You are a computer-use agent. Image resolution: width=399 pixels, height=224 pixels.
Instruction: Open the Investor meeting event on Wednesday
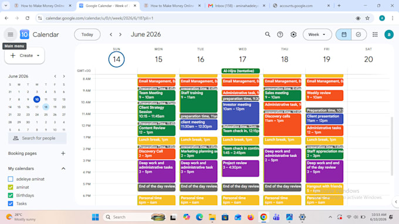(241, 113)
